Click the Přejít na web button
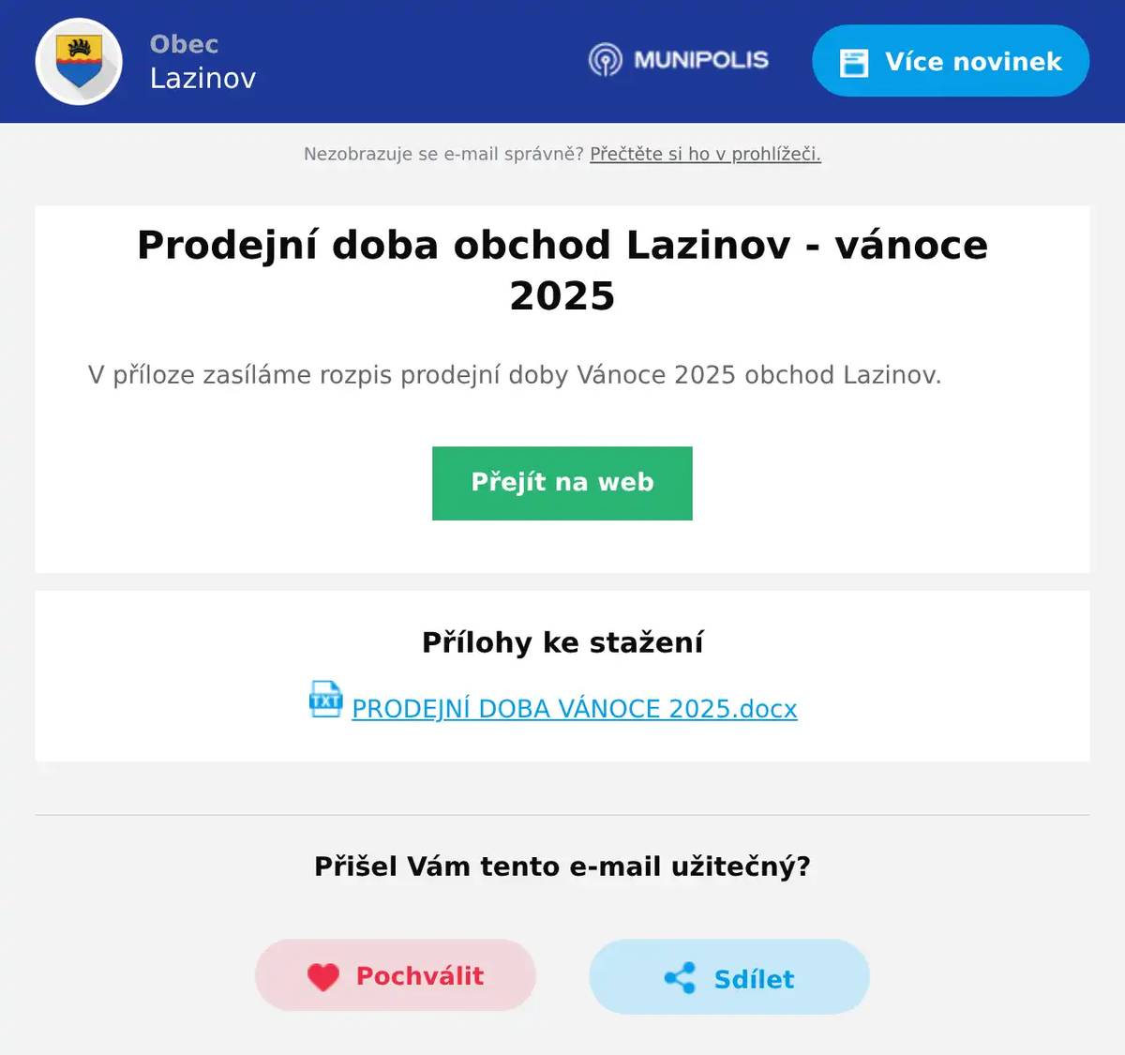Screen dimensions: 1125x1055 point(562,483)
